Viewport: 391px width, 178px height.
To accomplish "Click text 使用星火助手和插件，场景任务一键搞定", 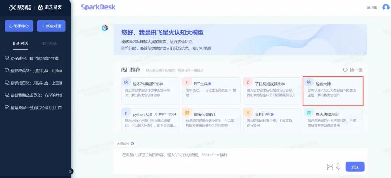I will pyautogui.click(x=175, y=71).
